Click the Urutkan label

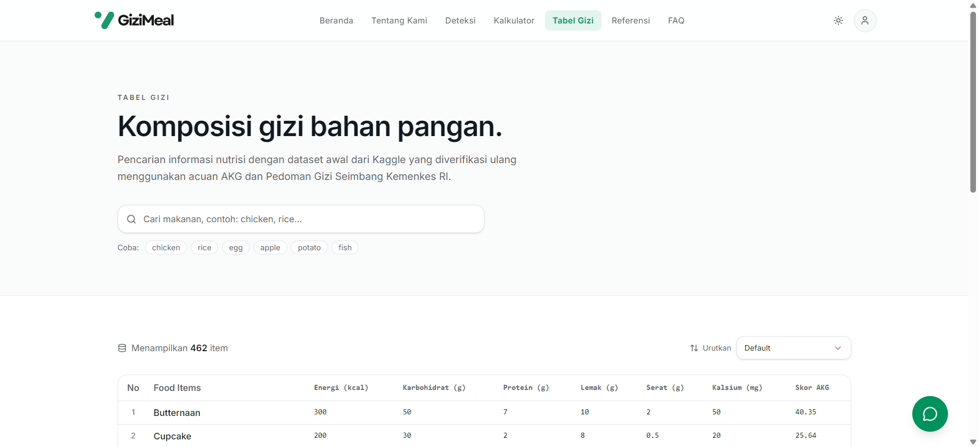[717, 348]
